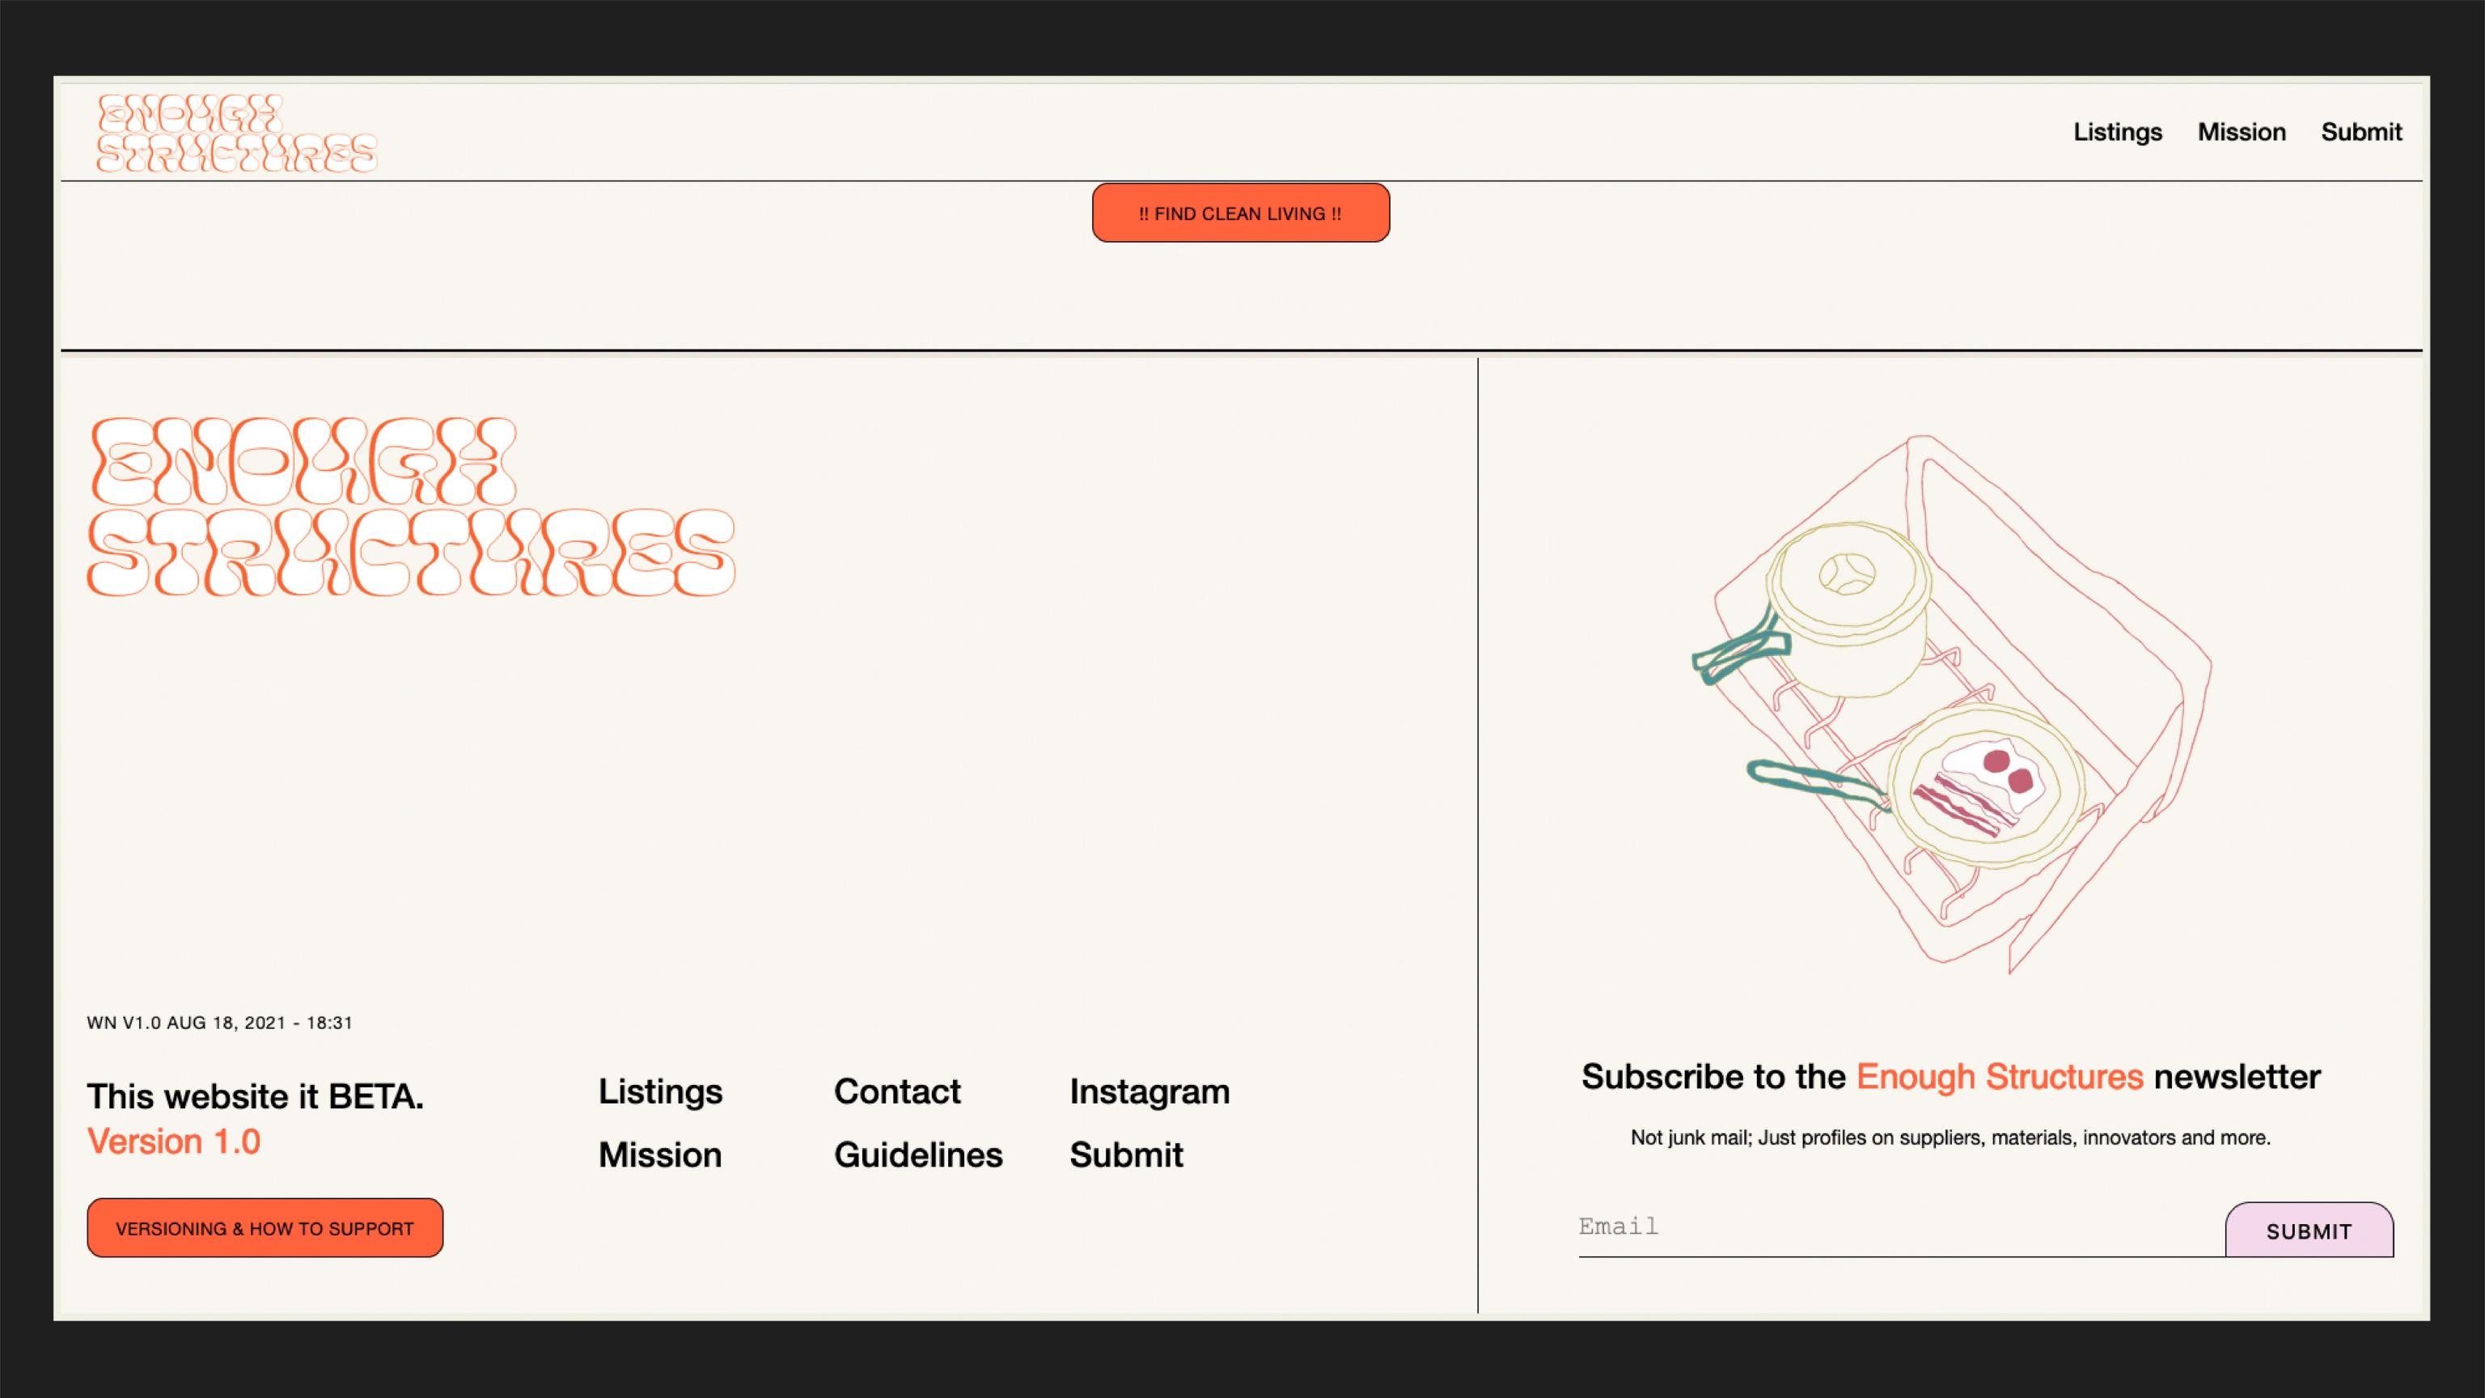This screenshot has width=2485, height=1398.
Task: Click Versioning & How To Support button
Action: (265, 1228)
